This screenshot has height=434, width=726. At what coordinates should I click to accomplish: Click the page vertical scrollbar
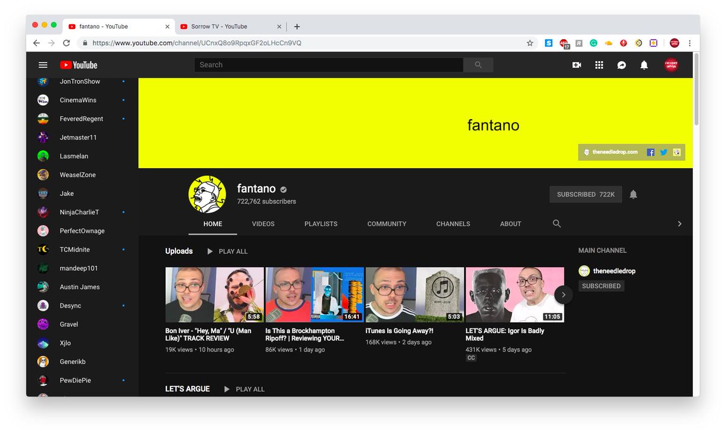point(696,89)
